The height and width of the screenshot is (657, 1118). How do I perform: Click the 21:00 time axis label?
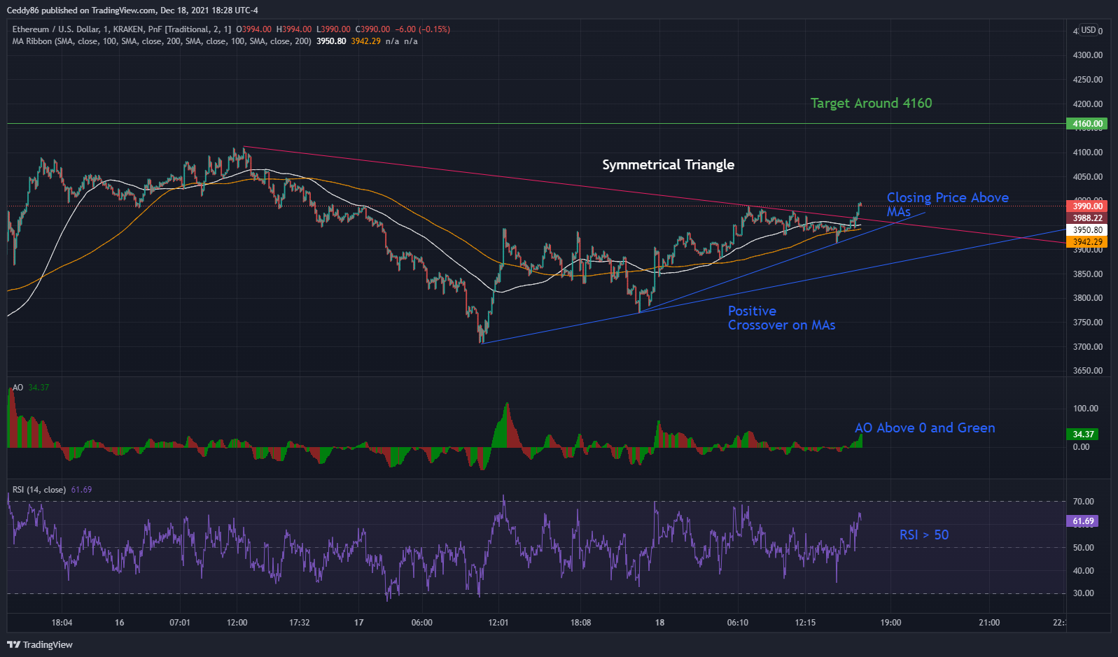[x=989, y=623]
